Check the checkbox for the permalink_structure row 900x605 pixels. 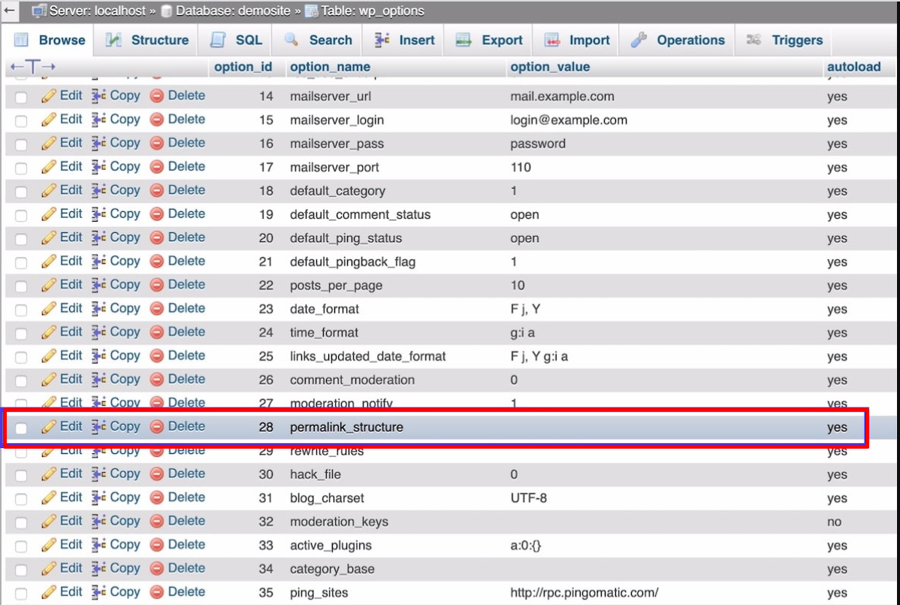[x=20, y=426]
